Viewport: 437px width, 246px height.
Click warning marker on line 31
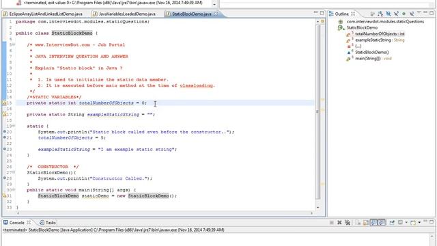[5, 196]
